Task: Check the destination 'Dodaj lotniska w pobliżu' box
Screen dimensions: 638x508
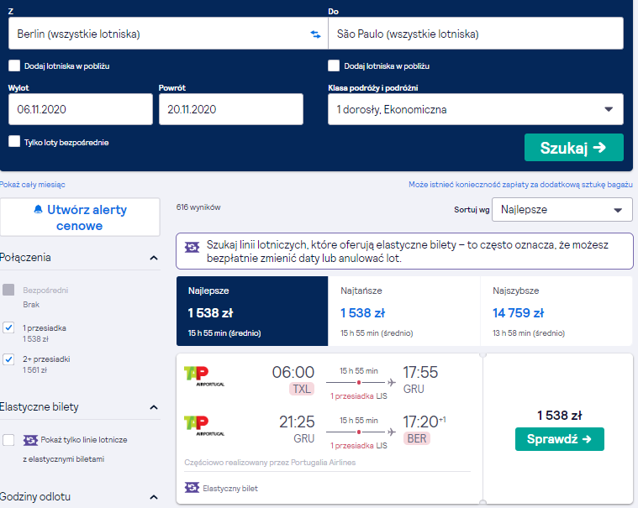Action: [x=334, y=65]
